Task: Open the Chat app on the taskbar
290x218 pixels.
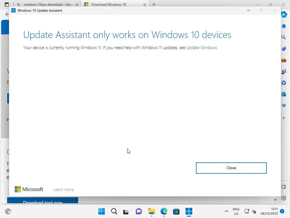Action: pos(139,211)
